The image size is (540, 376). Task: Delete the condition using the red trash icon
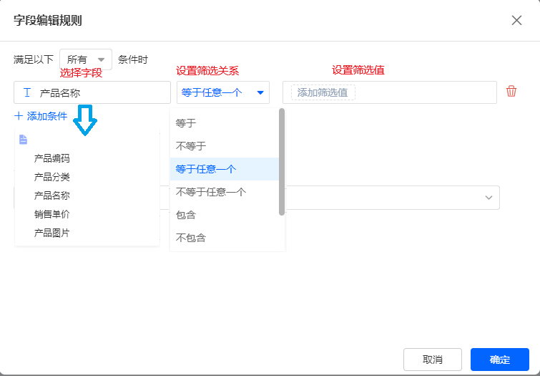pos(511,92)
